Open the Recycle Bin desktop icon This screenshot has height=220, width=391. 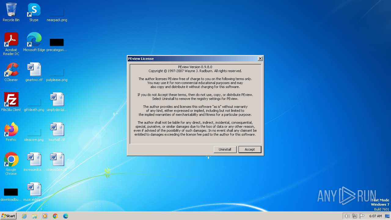click(x=11, y=12)
